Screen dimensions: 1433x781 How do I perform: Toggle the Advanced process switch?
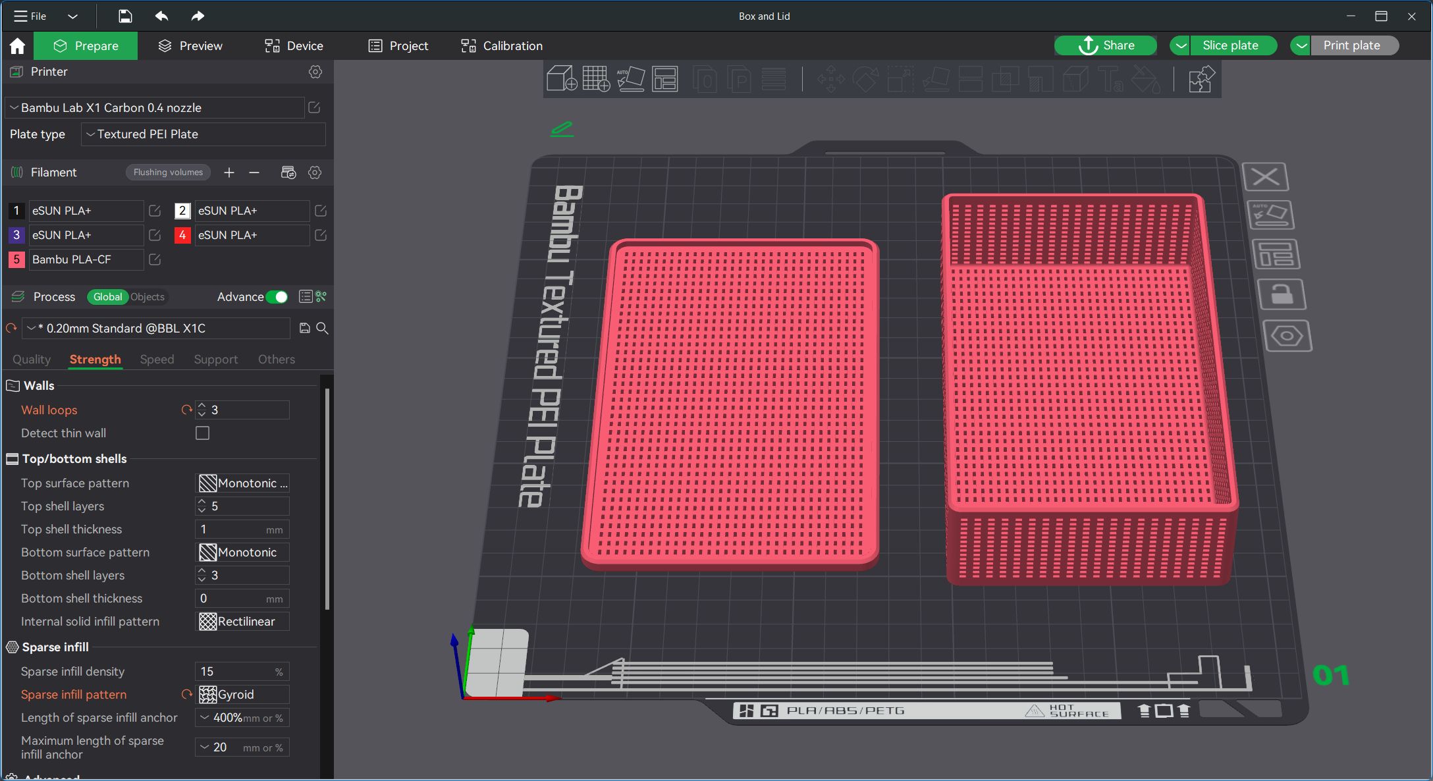[278, 296]
